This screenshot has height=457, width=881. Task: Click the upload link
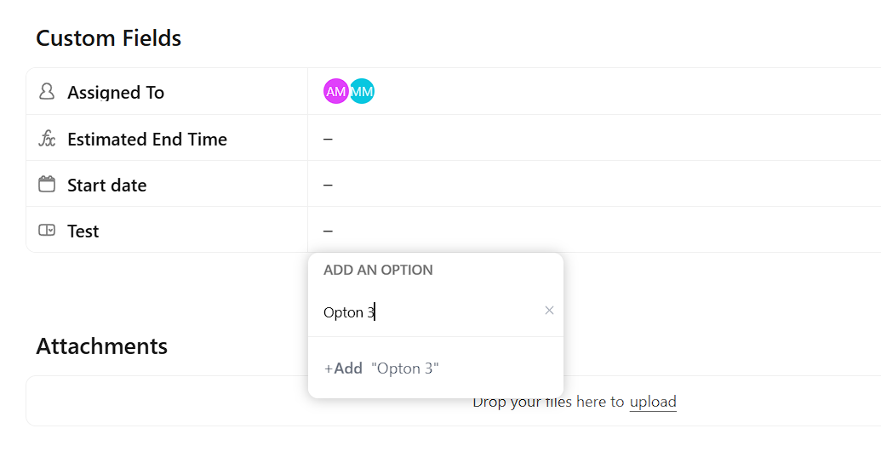click(653, 402)
